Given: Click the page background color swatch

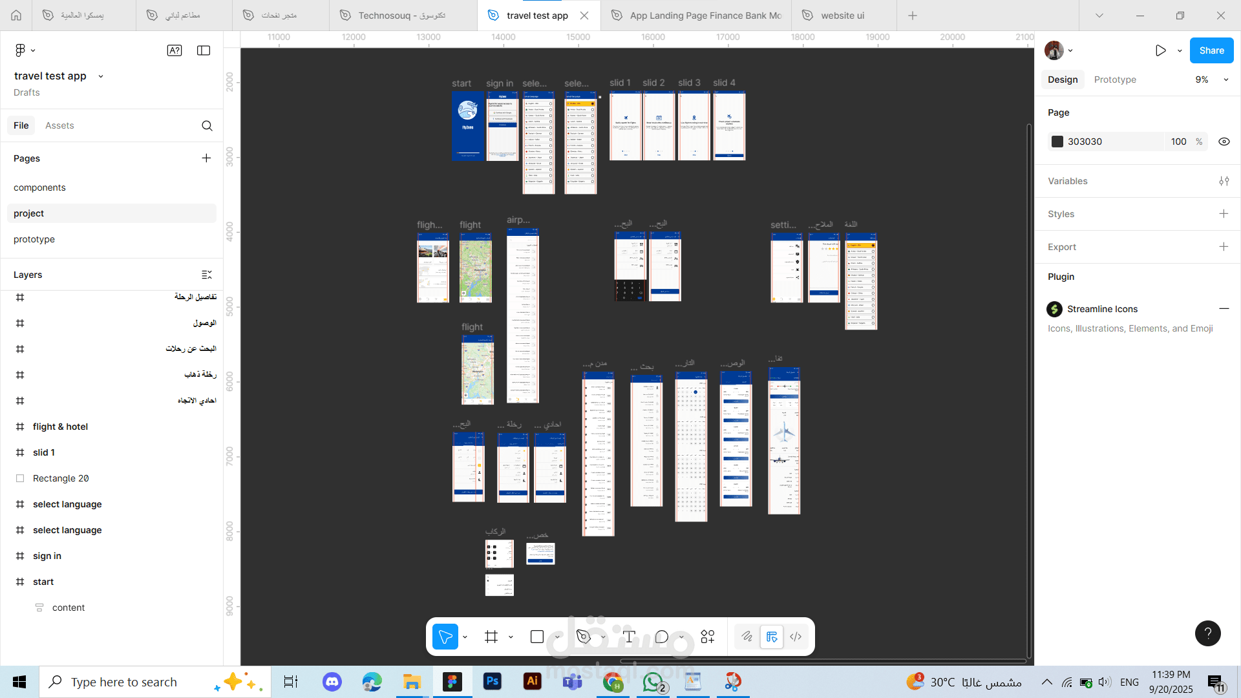Looking at the screenshot, I should 1057,142.
